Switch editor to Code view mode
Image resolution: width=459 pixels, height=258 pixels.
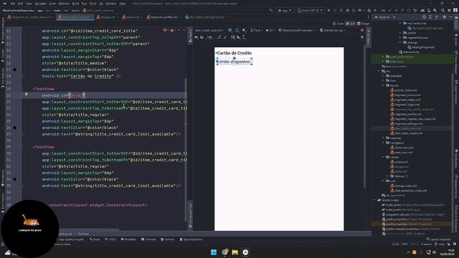(x=338, y=24)
